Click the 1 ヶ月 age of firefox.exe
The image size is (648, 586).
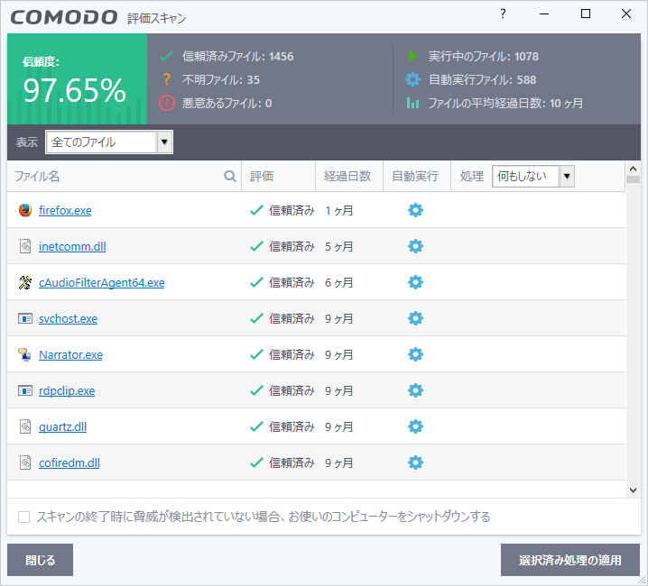[338, 211]
